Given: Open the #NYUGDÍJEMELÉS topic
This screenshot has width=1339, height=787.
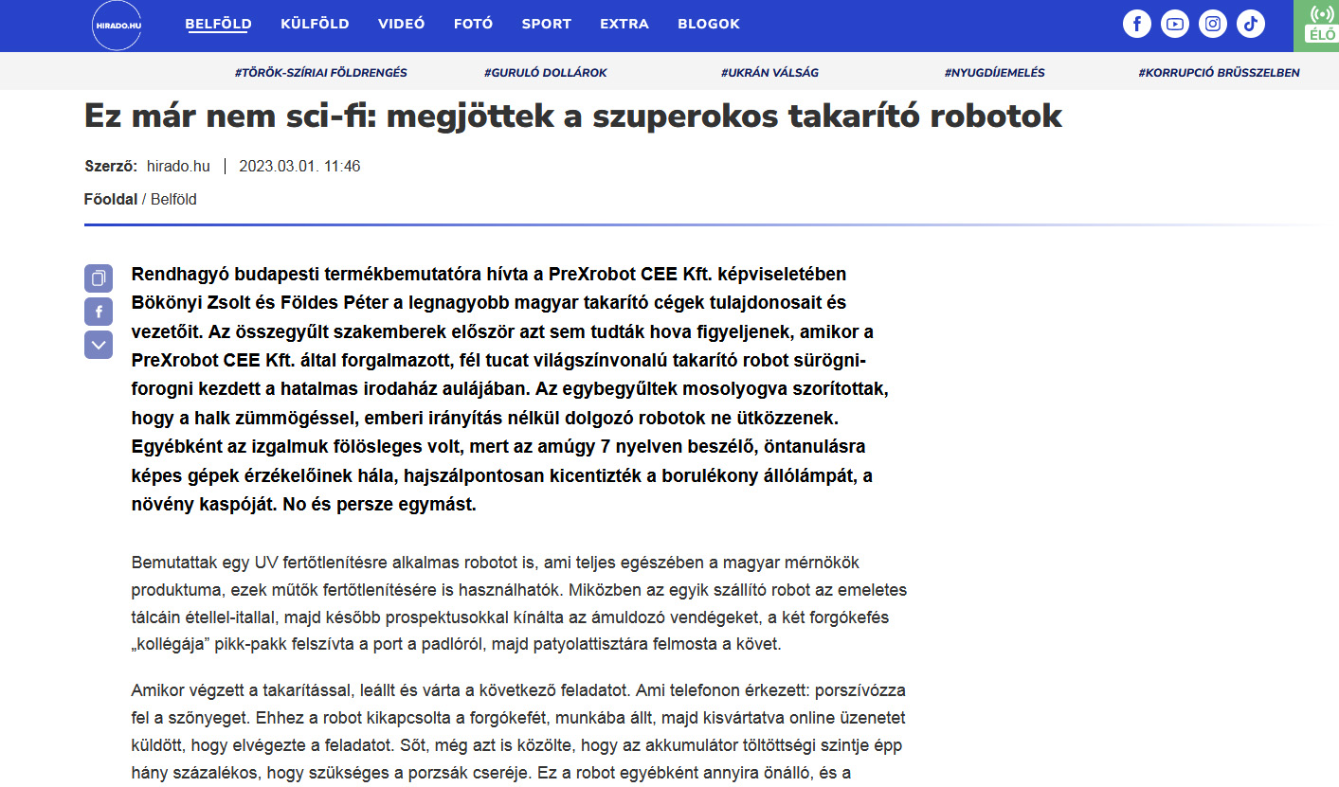Looking at the screenshot, I should click(x=994, y=72).
